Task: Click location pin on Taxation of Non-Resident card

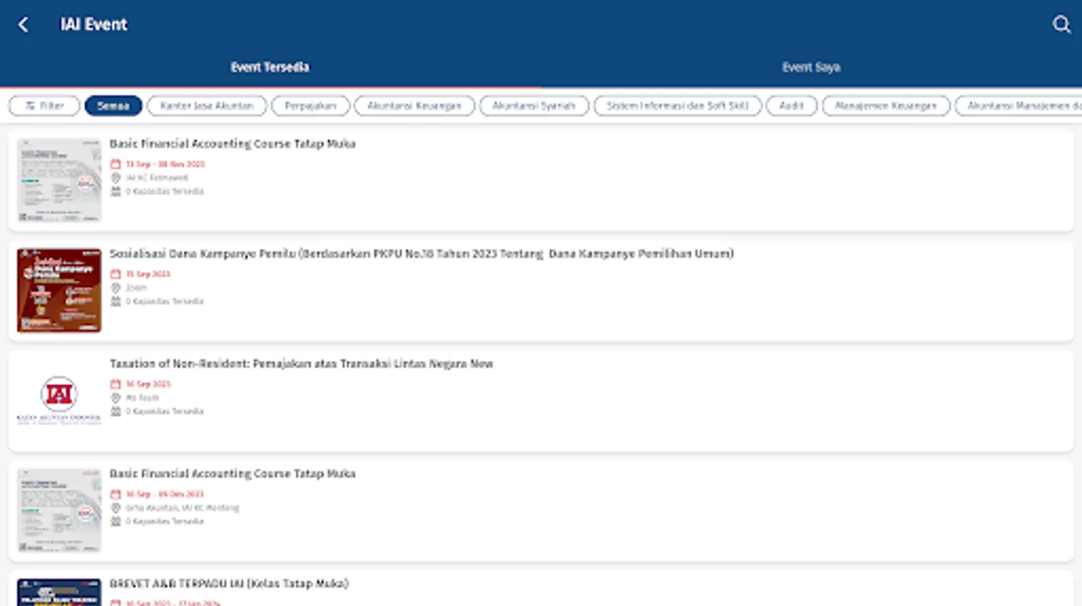Action: 115,398
